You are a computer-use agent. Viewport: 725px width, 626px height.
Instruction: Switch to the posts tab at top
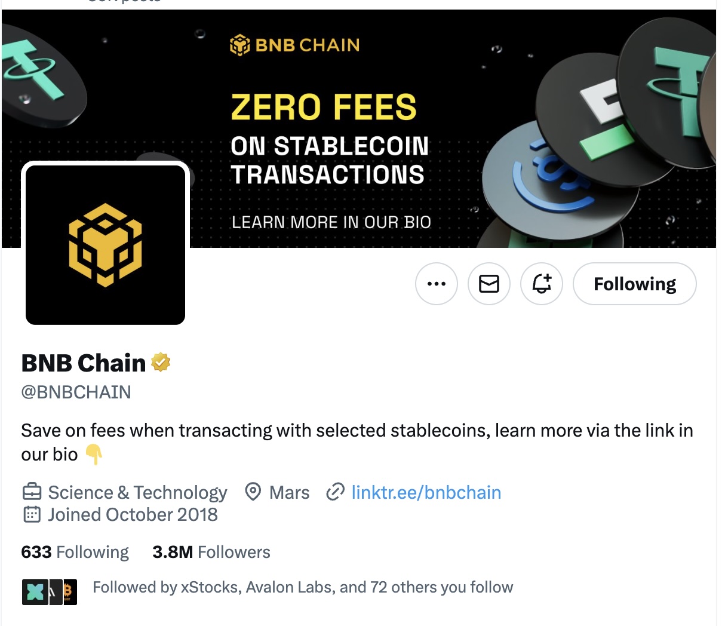tap(124, 3)
